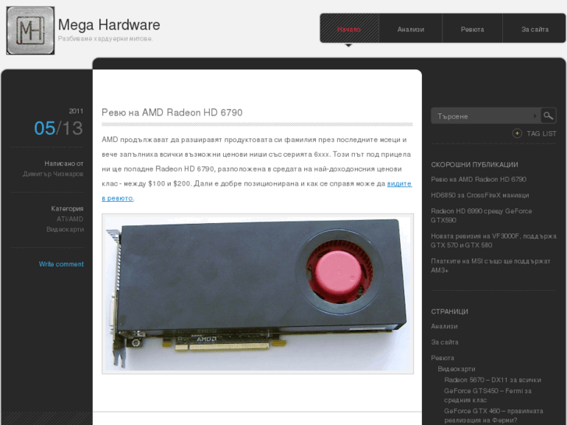Click the TAG LIST plus icon
The height and width of the screenshot is (425, 567).
point(517,133)
